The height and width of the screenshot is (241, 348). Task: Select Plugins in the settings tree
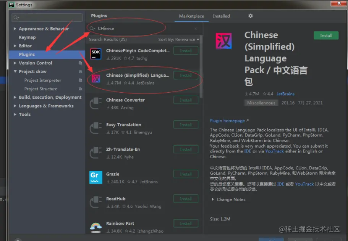coord(47,55)
